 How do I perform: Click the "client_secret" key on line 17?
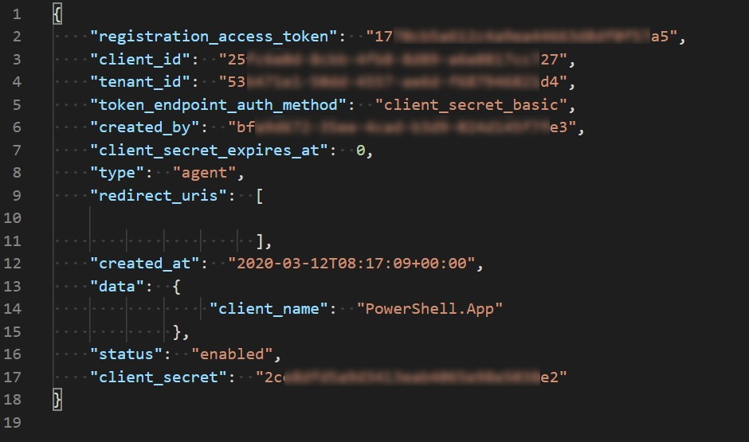point(159,377)
